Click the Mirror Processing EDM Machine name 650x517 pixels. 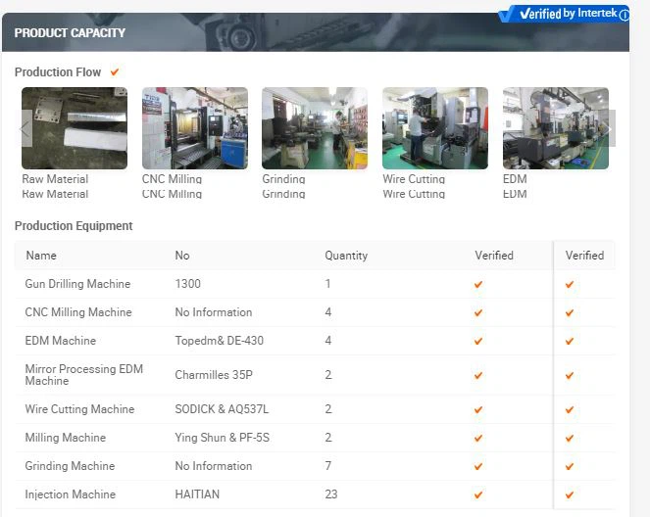(x=84, y=375)
